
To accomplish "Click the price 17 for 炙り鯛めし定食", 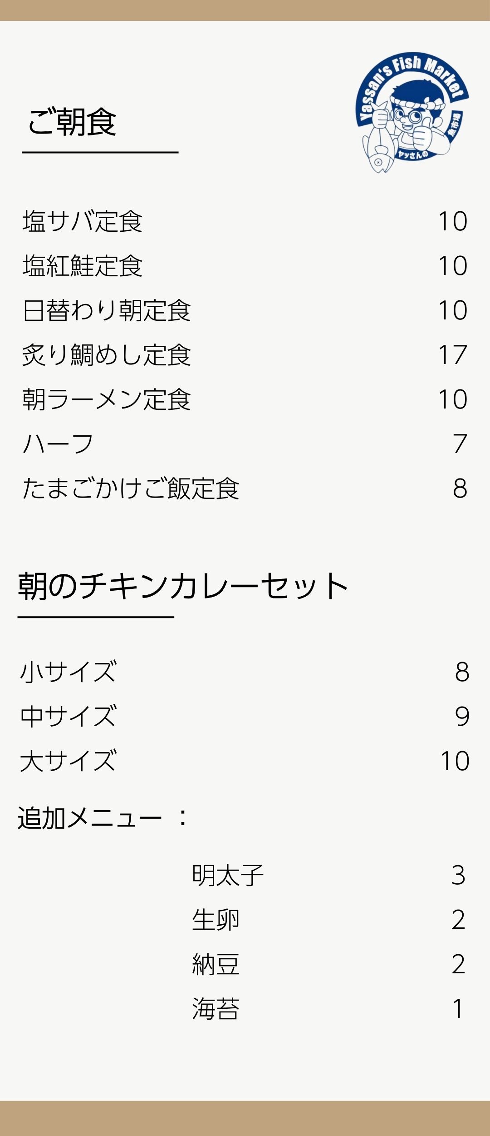I will pyautogui.click(x=453, y=355).
